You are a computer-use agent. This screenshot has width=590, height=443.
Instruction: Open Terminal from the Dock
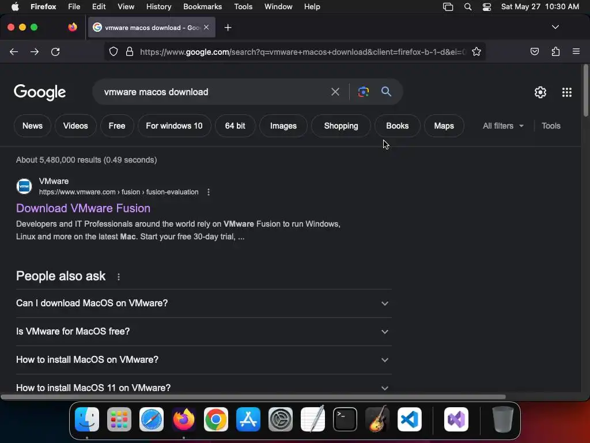pos(345,419)
